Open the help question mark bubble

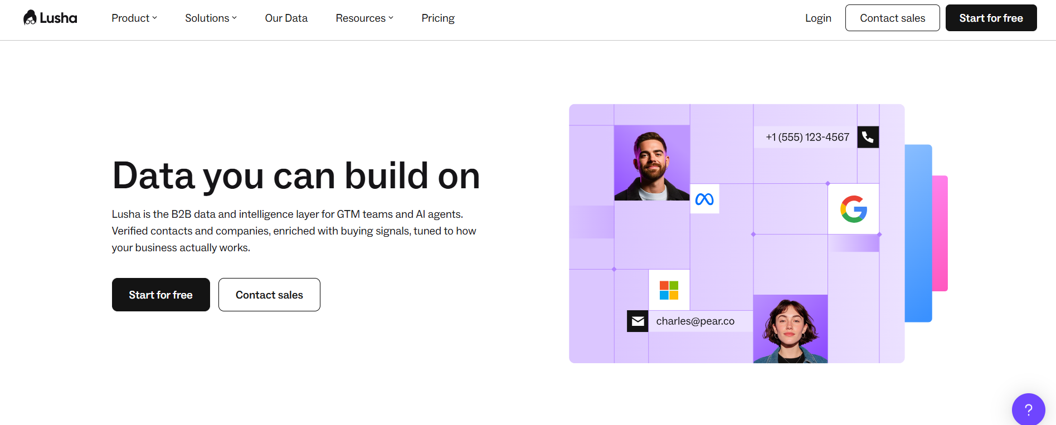coord(1028,409)
